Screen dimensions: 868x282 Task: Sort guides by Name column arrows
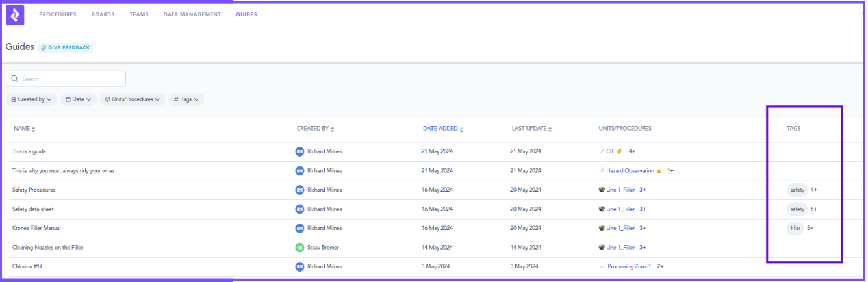(x=34, y=129)
